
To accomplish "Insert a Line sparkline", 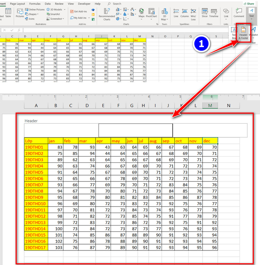I will click(176, 13).
